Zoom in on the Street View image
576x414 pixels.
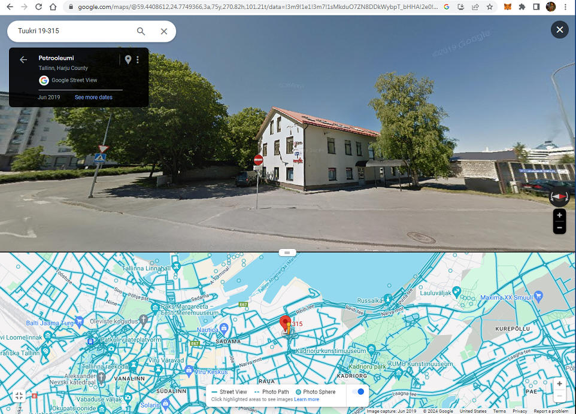pyautogui.click(x=559, y=215)
